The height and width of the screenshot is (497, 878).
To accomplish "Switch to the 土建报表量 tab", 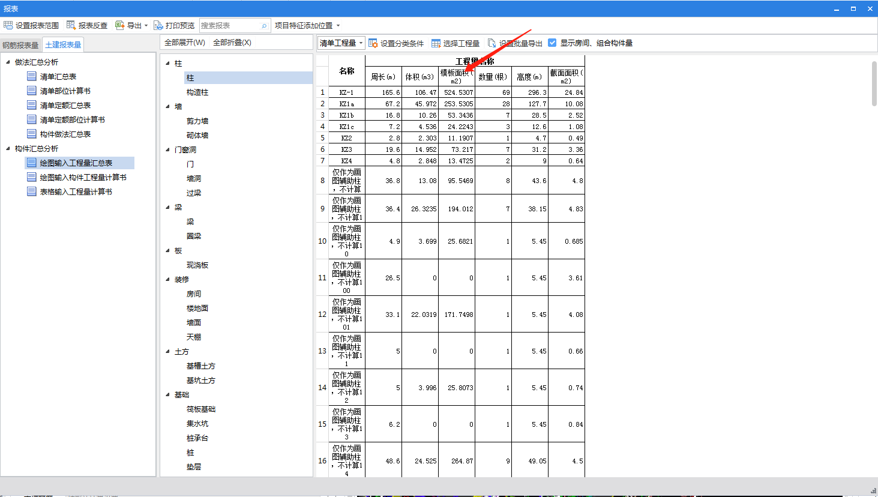I will pyautogui.click(x=63, y=44).
